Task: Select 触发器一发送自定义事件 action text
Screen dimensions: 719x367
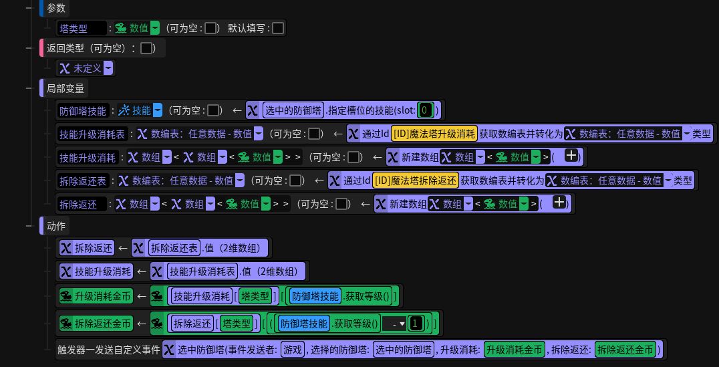Action: [108, 350]
